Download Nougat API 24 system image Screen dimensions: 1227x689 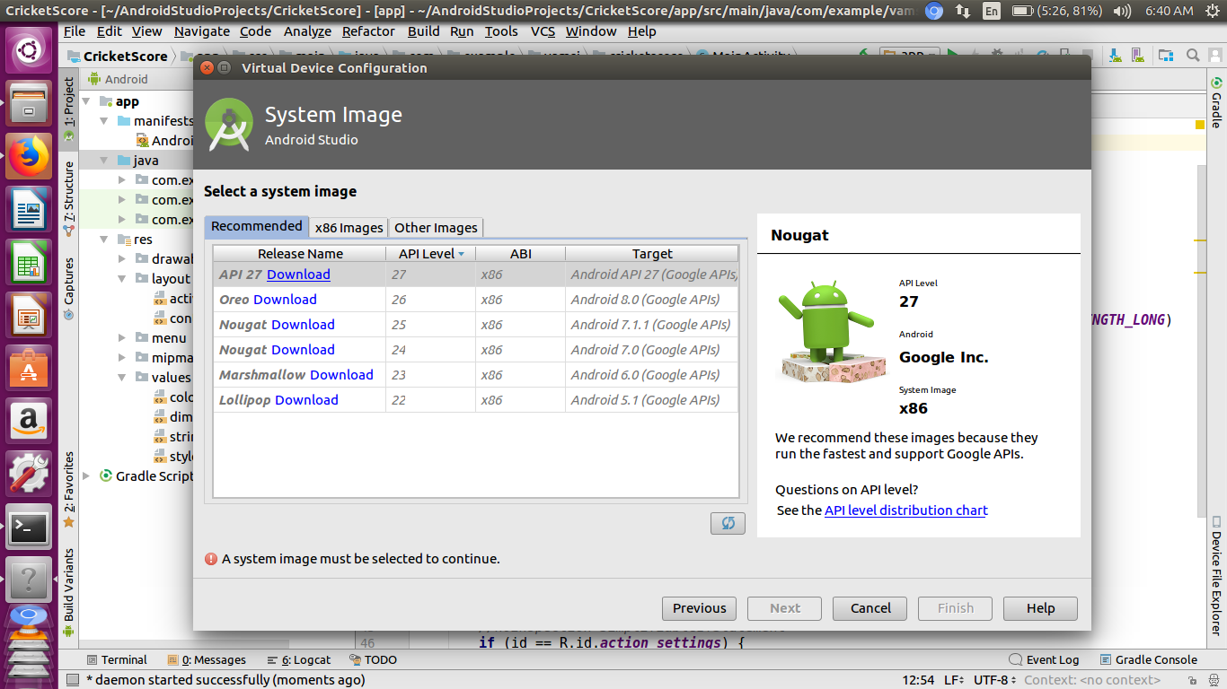pos(303,350)
